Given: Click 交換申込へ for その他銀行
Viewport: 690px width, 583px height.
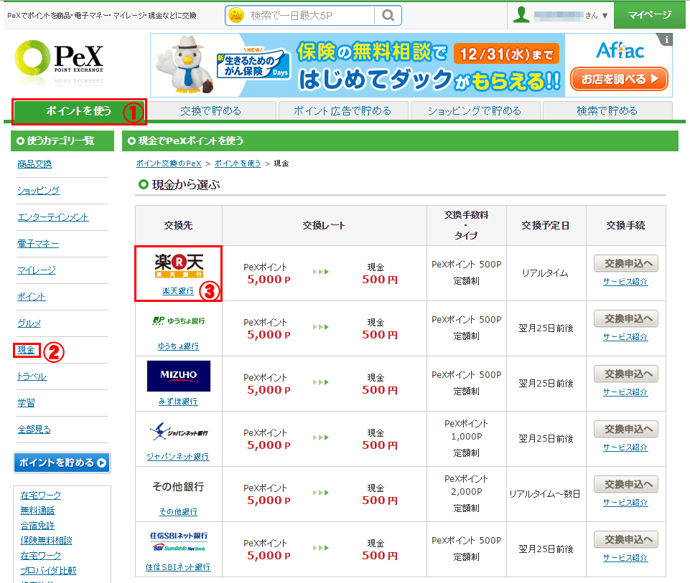Looking at the screenshot, I should pyautogui.click(x=626, y=484).
